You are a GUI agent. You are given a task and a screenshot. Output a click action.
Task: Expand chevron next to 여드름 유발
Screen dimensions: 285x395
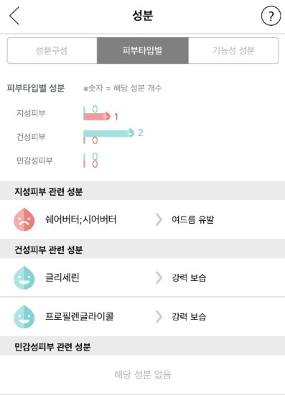[x=159, y=219]
